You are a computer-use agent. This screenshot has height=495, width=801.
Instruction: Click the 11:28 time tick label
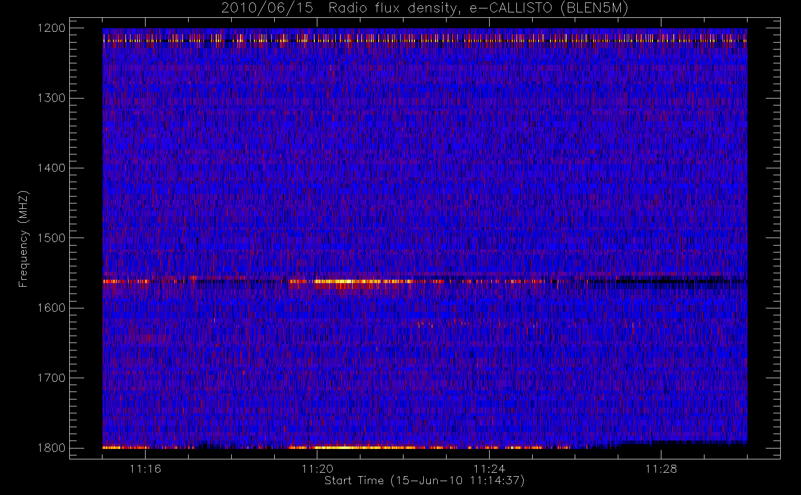click(661, 469)
